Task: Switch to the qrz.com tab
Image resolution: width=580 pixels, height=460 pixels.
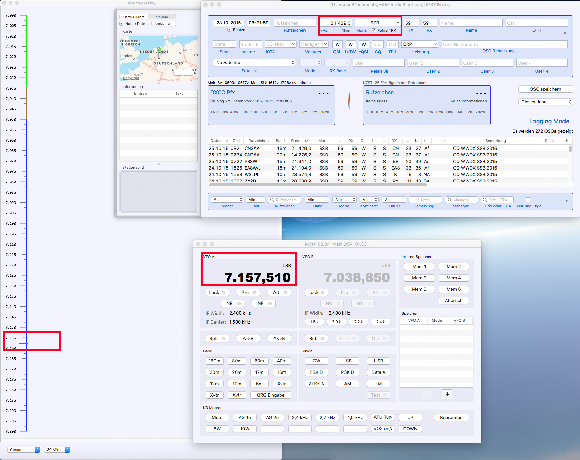Action: coord(161,17)
